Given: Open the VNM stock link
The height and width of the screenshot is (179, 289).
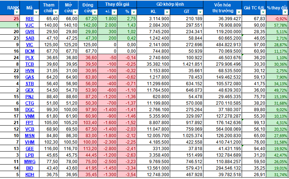Looking at the screenshot, I should [x=30, y=116].
